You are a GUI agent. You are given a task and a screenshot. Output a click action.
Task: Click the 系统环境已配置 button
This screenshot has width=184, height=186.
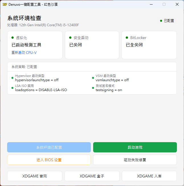tap(49, 147)
